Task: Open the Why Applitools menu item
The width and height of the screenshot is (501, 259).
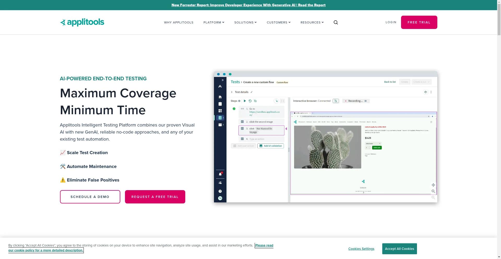Action: click(179, 22)
